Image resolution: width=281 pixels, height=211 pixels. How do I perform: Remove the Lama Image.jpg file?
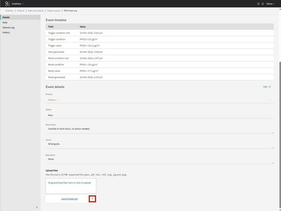[92, 199]
